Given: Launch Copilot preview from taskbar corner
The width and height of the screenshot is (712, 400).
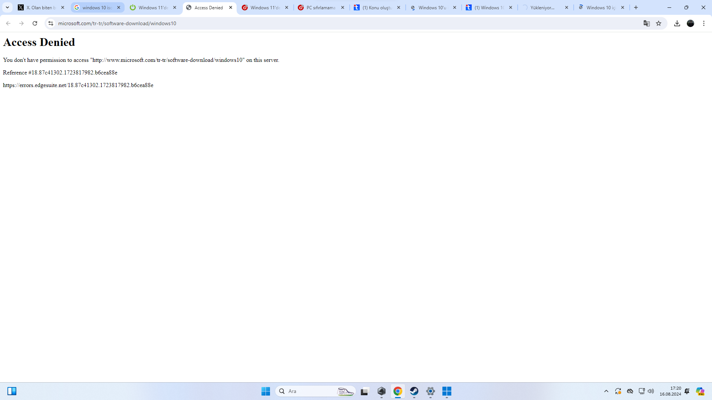Looking at the screenshot, I should click(700, 391).
